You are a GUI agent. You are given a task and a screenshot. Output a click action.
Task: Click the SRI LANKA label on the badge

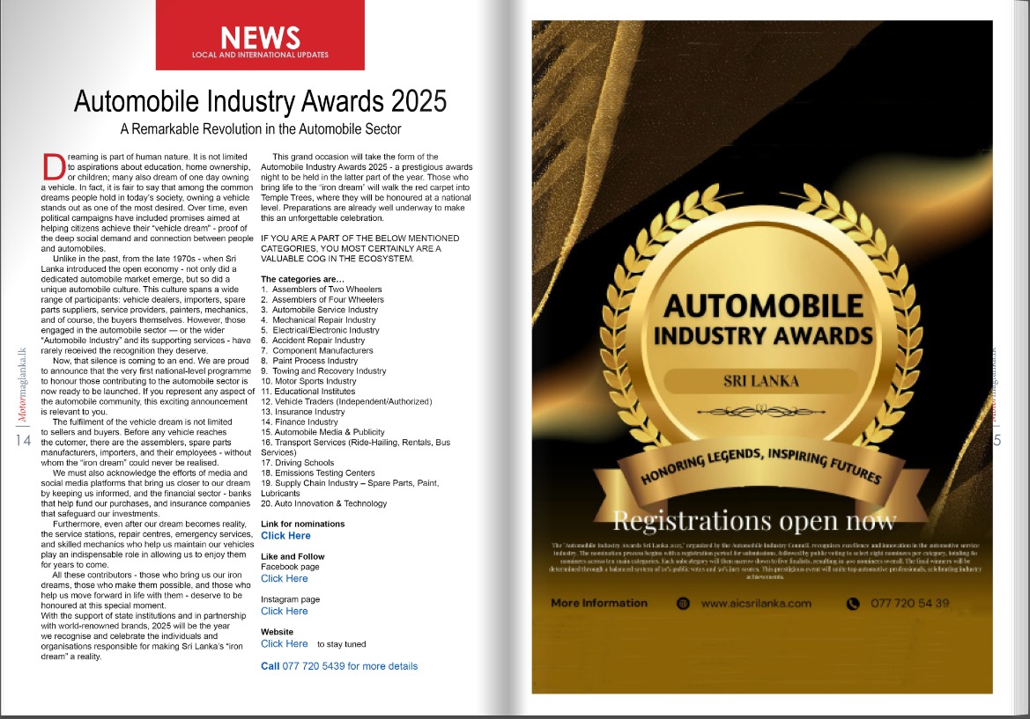click(x=760, y=382)
